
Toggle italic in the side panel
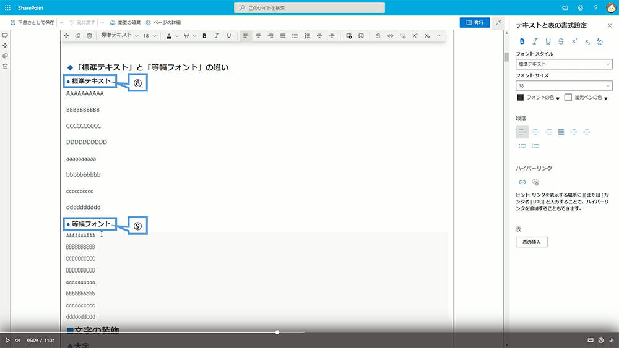pos(535,41)
